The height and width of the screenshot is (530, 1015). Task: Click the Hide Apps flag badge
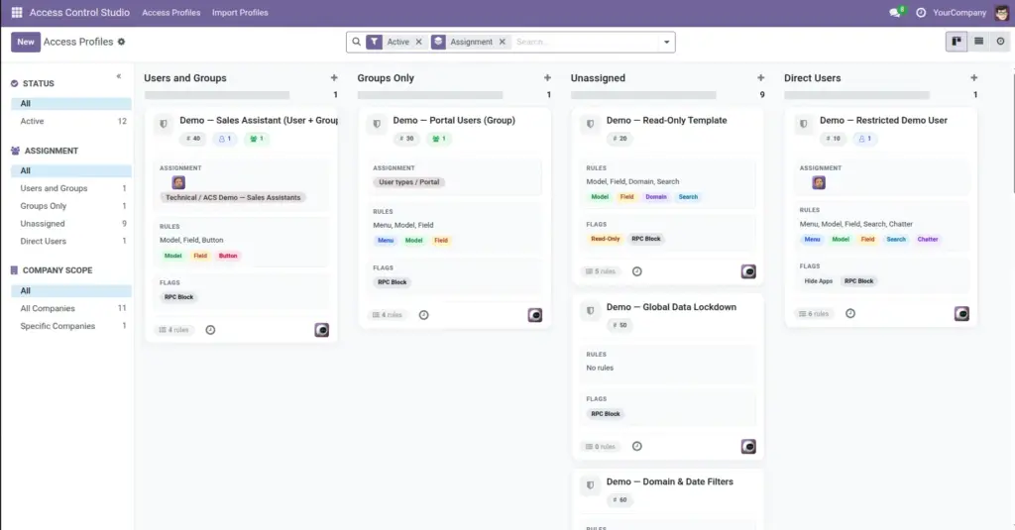818,281
